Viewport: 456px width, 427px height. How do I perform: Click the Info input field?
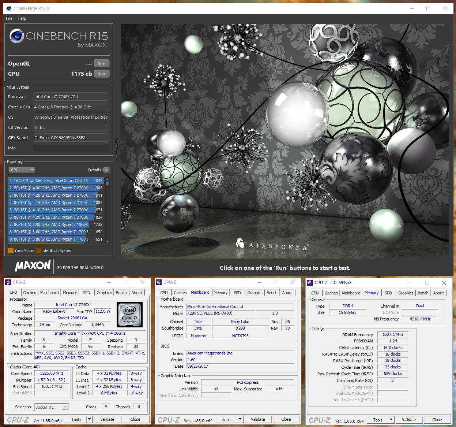click(71, 148)
